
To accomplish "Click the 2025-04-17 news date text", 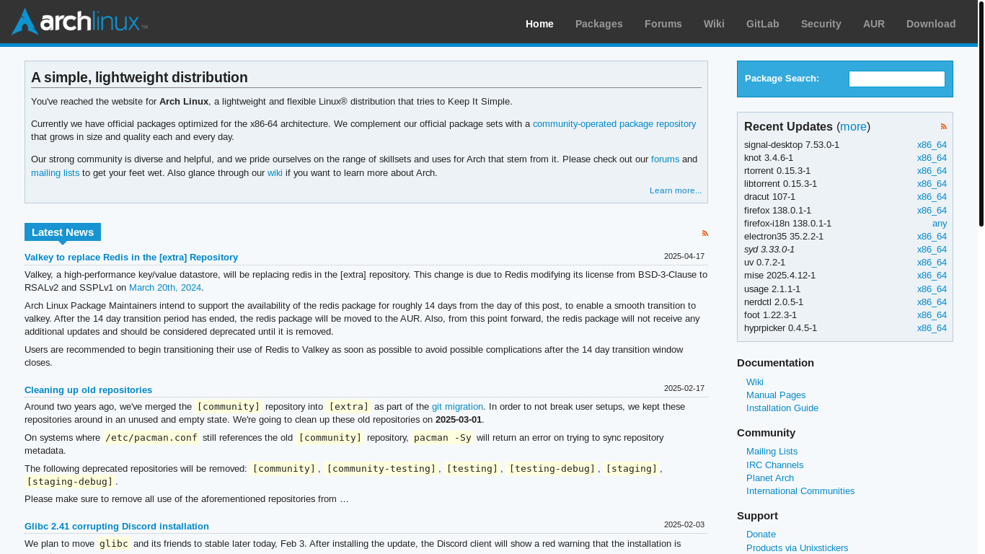I will coord(684,256).
